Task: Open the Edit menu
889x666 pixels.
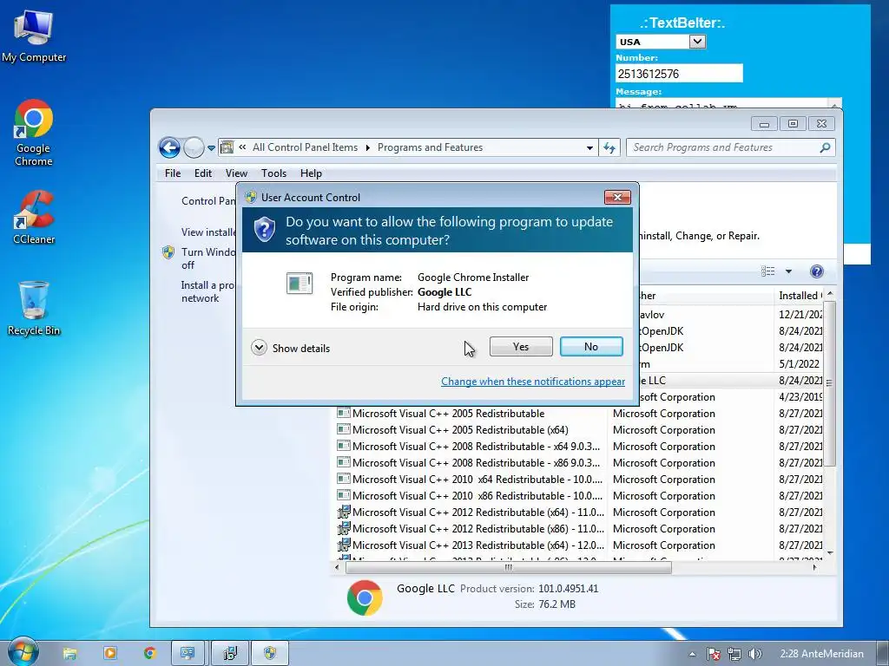Action: tap(203, 173)
